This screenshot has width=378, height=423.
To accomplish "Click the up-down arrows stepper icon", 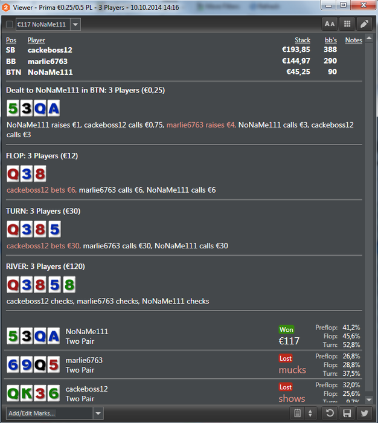I will coord(310,413).
